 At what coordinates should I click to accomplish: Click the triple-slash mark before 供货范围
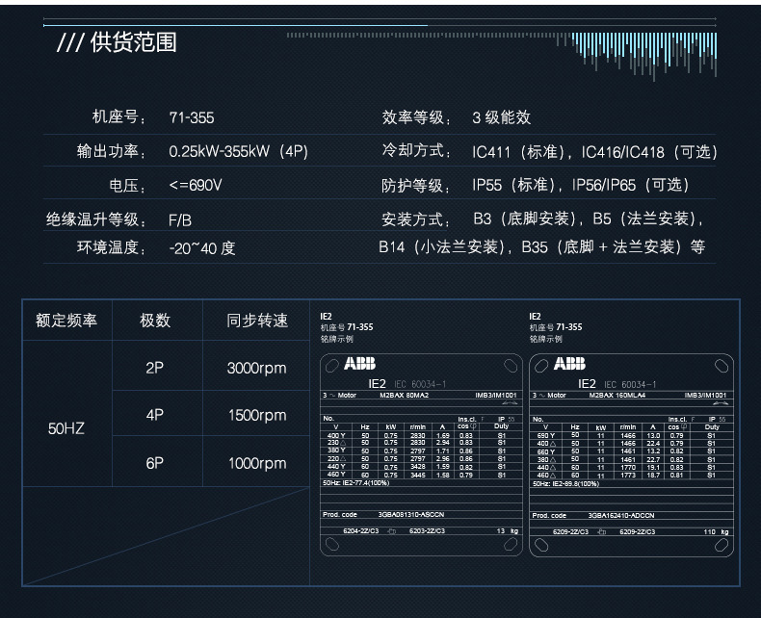click(69, 44)
